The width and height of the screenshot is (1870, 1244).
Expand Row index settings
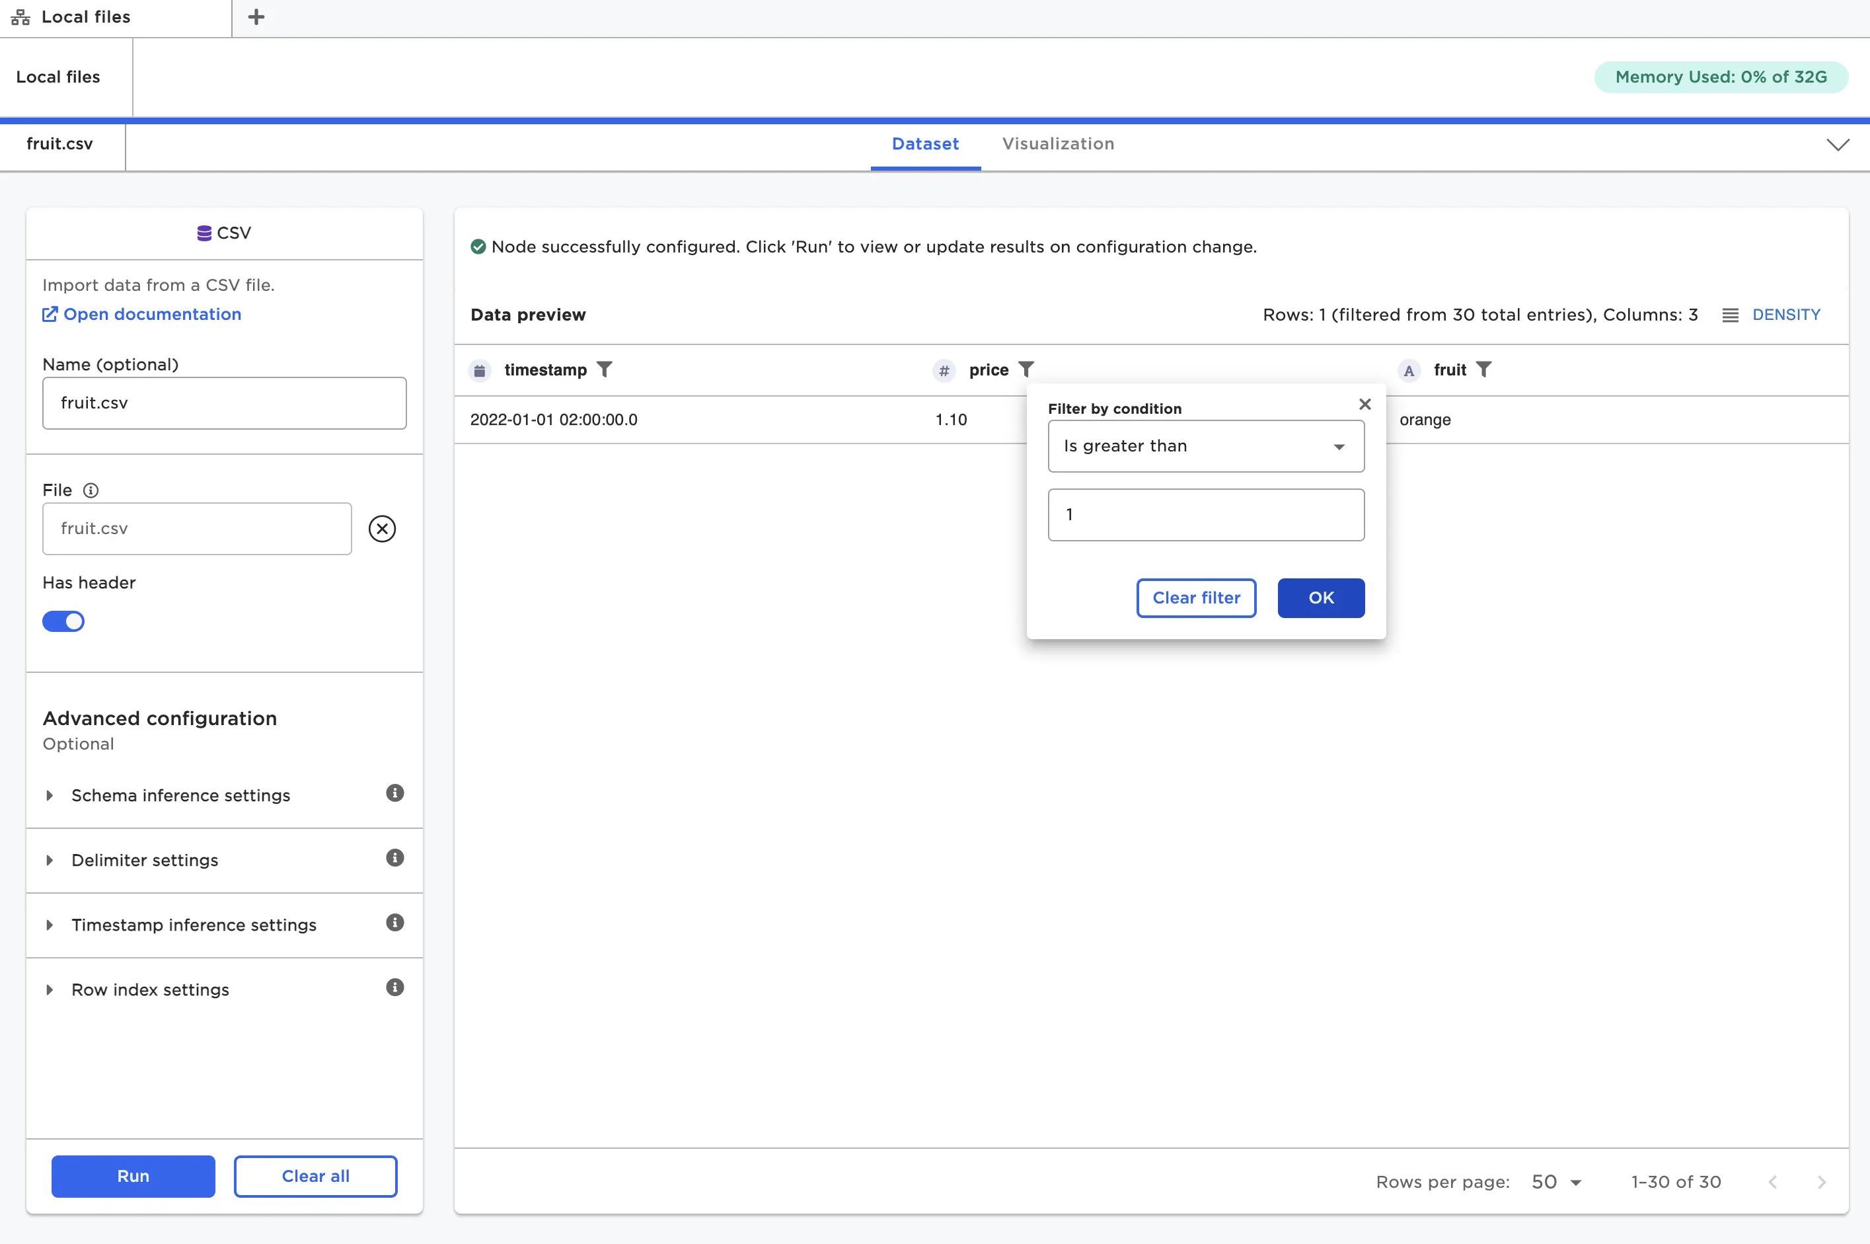coord(150,990)
